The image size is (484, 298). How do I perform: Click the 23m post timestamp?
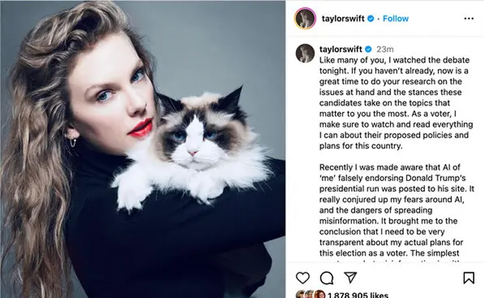pos(385,49)
